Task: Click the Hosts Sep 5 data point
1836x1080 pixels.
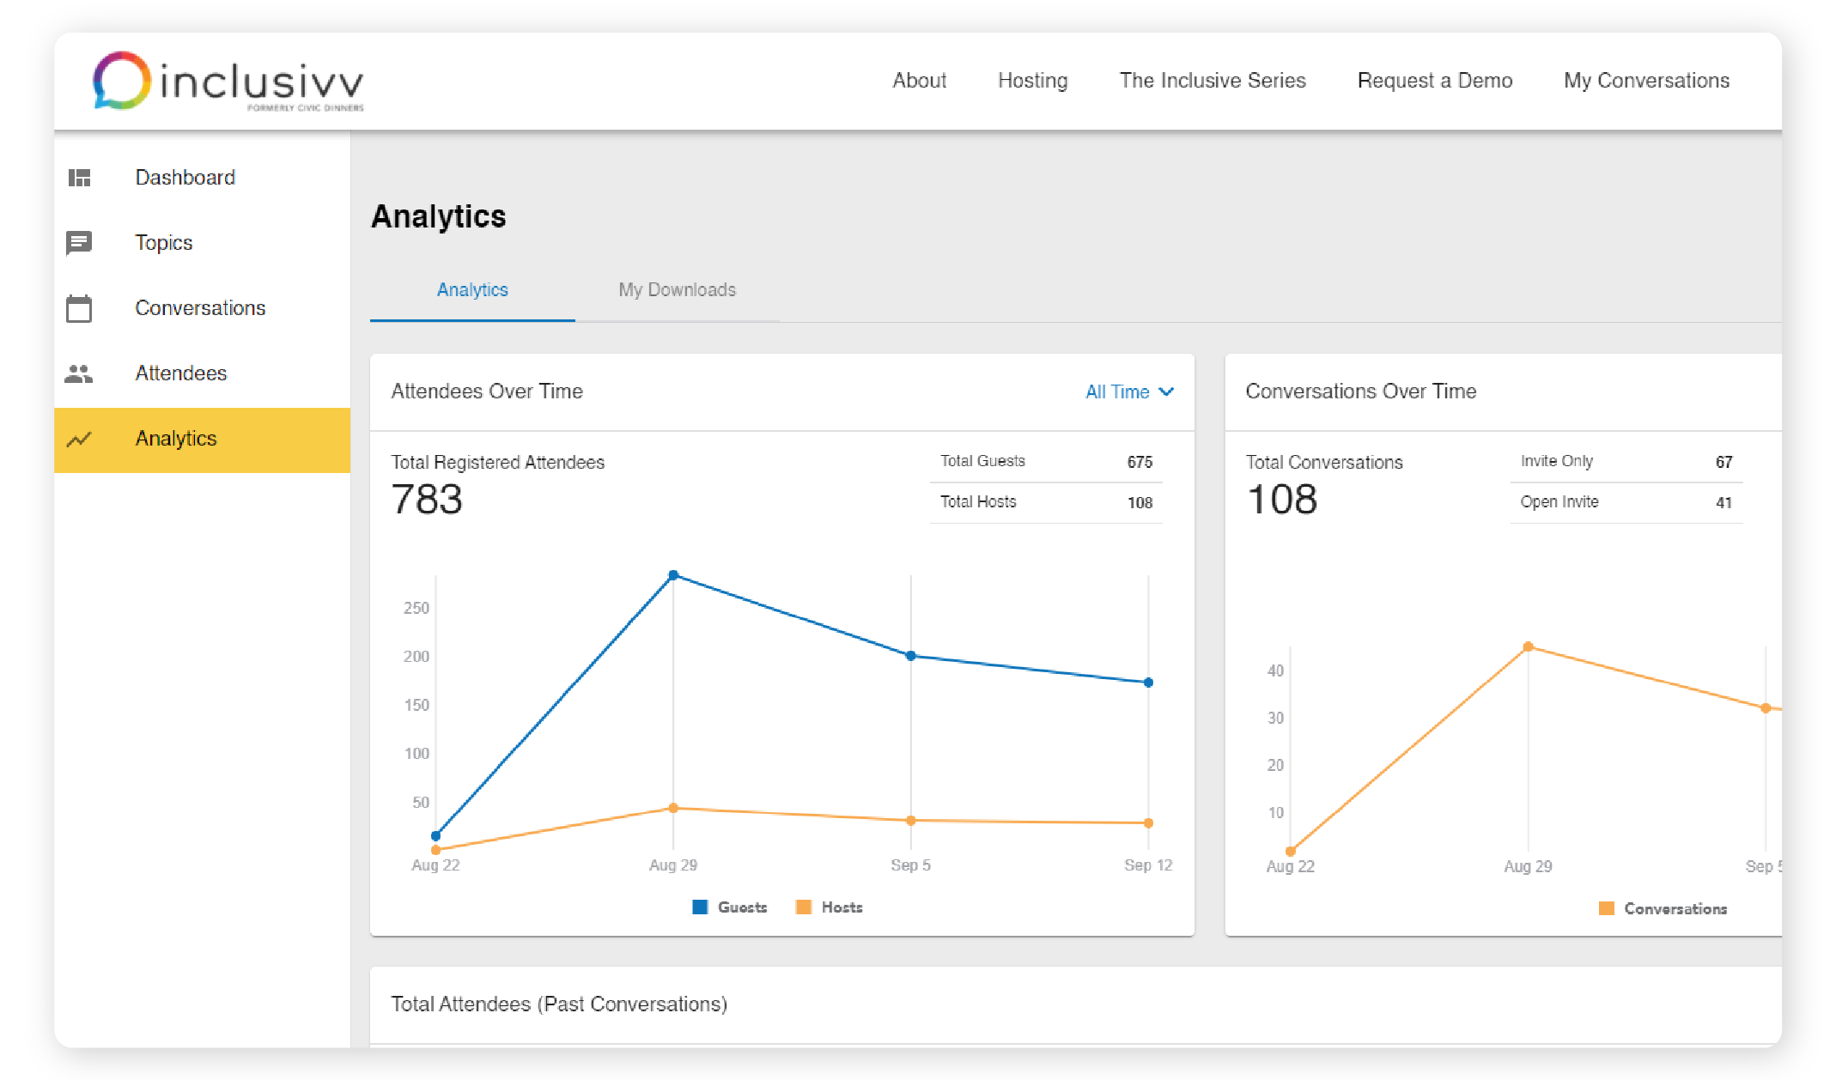Action: point(911,821)
